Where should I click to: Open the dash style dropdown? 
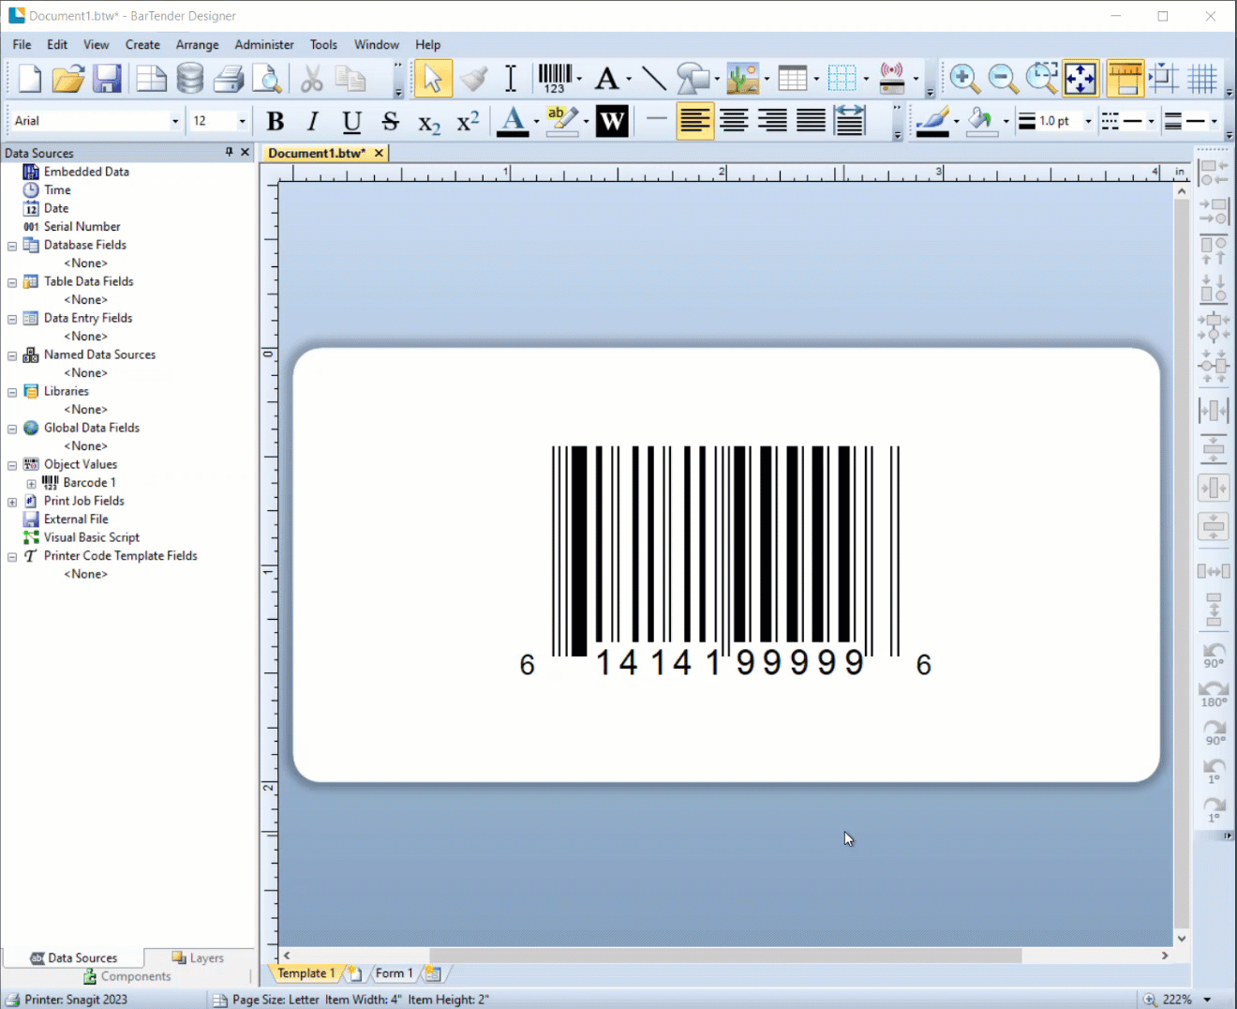(1151, 121)
